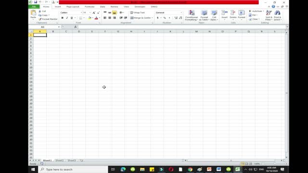Save the workbook via quick access
308x173 pixels.
point(36,2)
